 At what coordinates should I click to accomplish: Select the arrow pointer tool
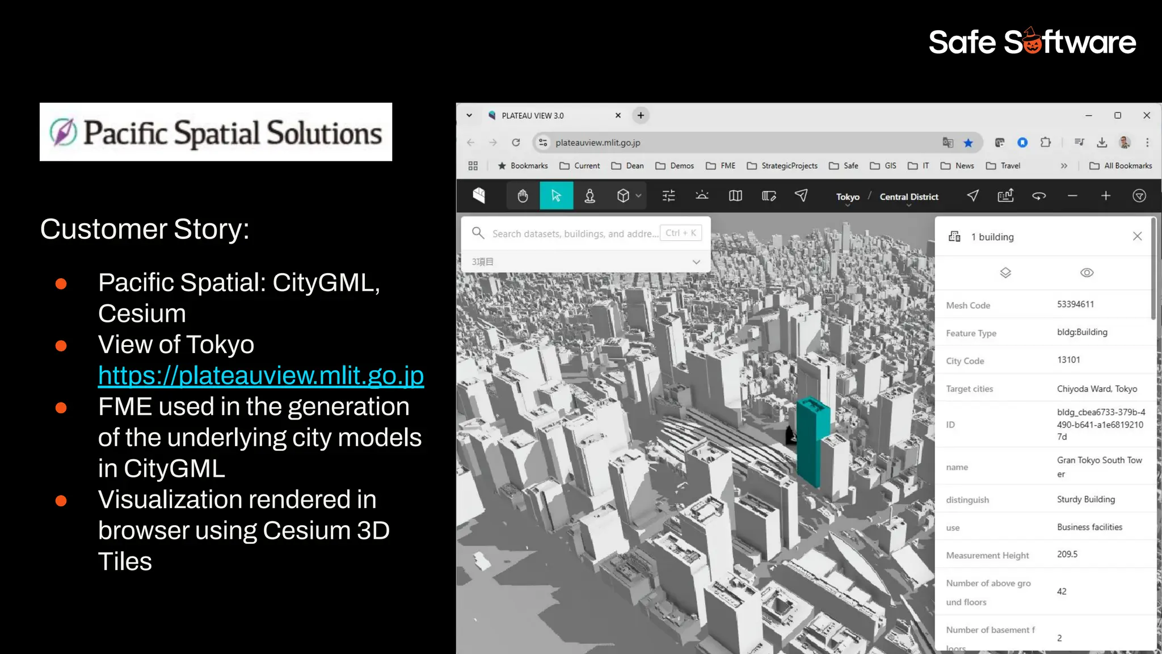click(x=556, y=196)
